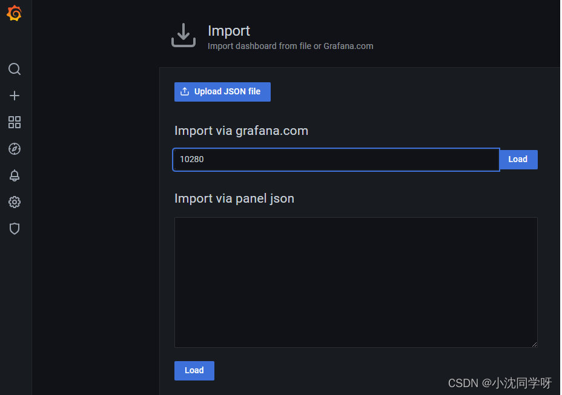
Task: Open the Dashboards grid icon in sidebar
Action: 15,122
